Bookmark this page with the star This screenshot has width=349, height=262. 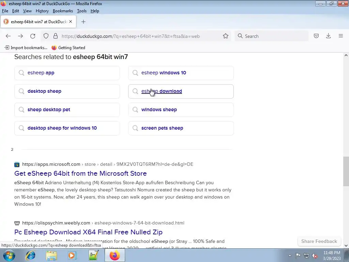point(226,36)
